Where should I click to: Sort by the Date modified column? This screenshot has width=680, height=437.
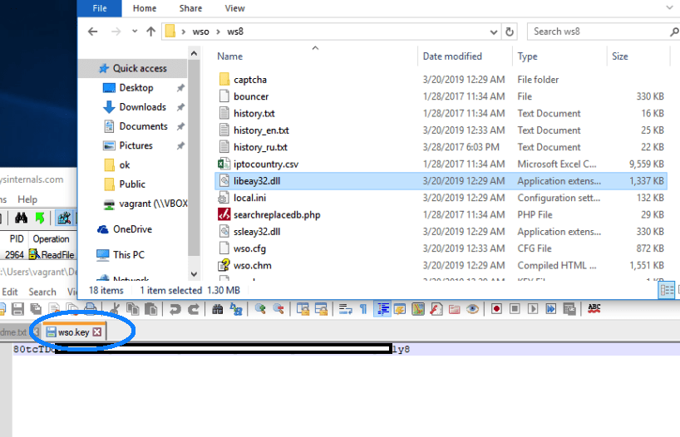452,56
